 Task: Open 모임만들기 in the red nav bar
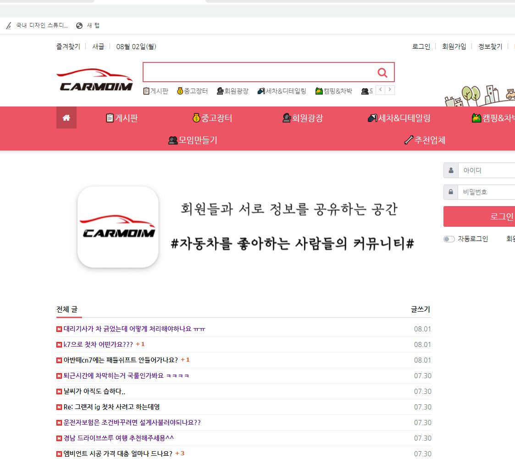click(x=193, y=140)
